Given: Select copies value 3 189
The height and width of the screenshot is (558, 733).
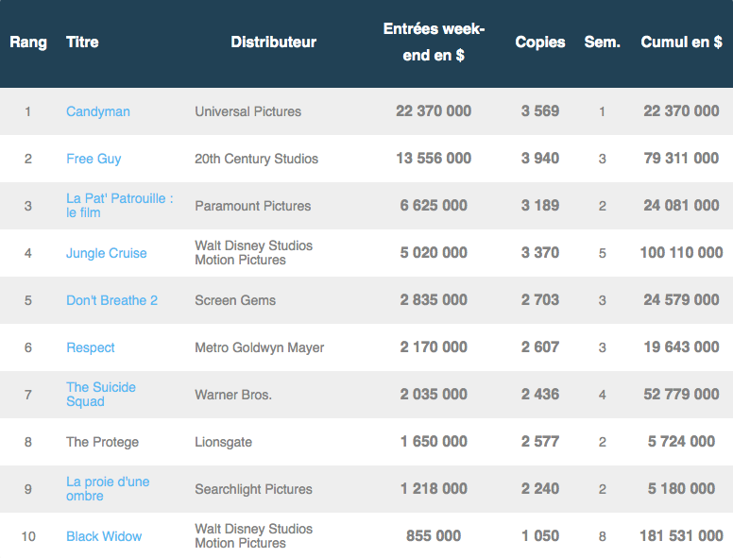Looking at the screenshot, I should point(540,206).
